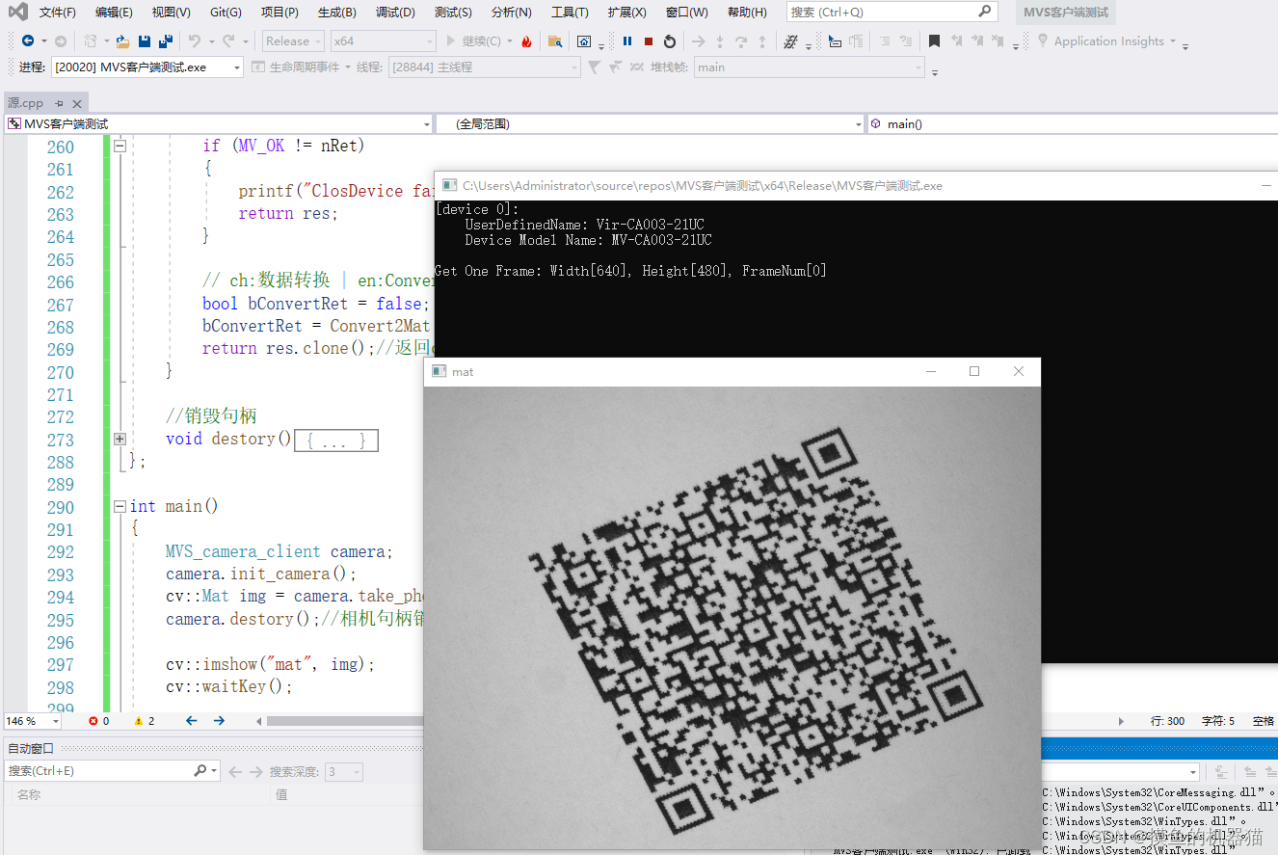
Task: Click the thread filter funnel icon
Action: 594,67
